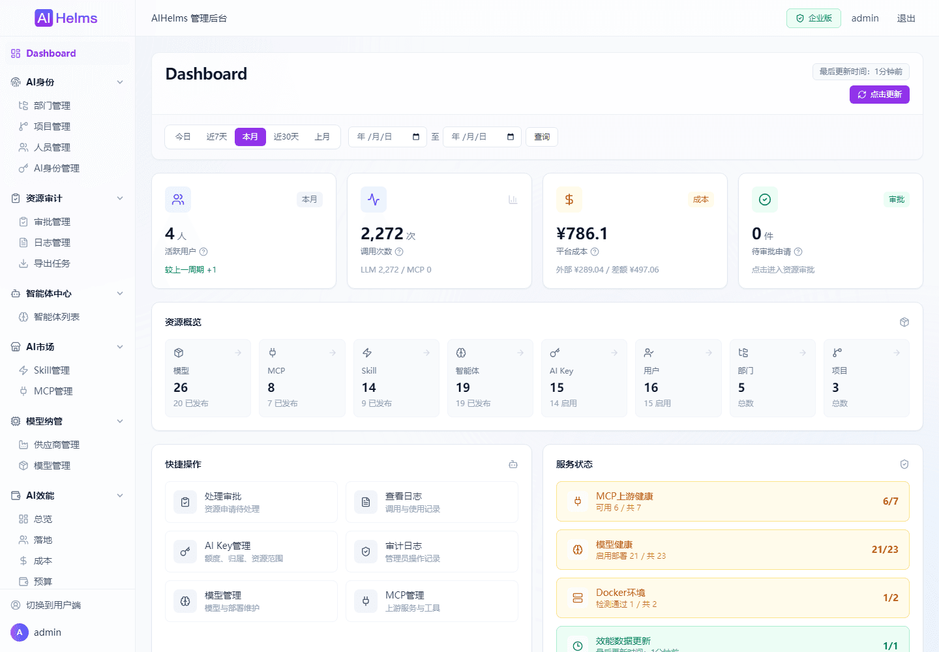
Task: Click the end date input field
Action: (482, 137)
